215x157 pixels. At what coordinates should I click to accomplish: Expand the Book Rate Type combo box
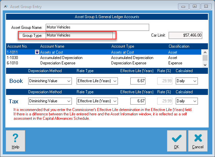coord(97,81)
